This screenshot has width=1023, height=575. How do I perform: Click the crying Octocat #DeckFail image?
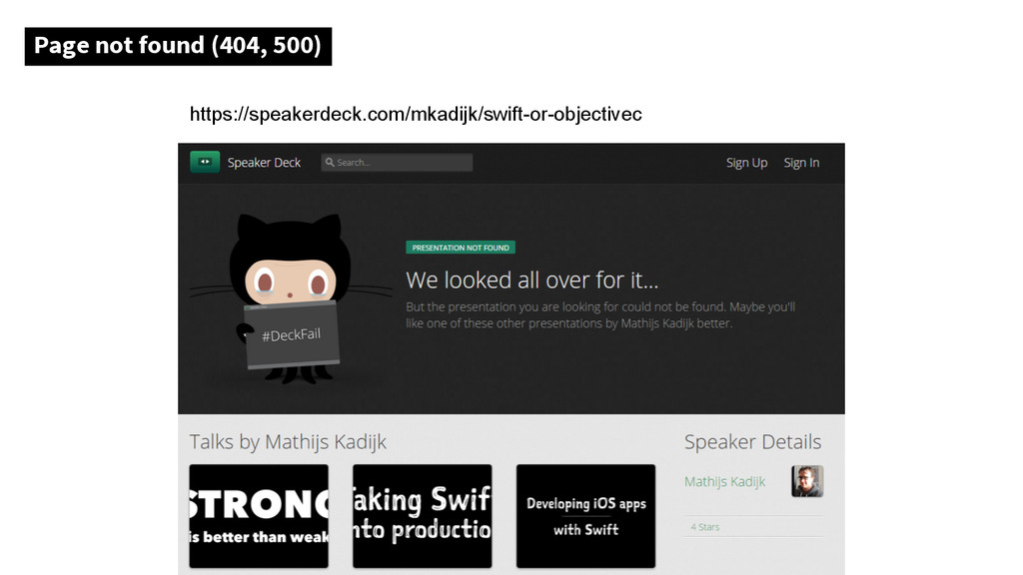tap(291, 298)
